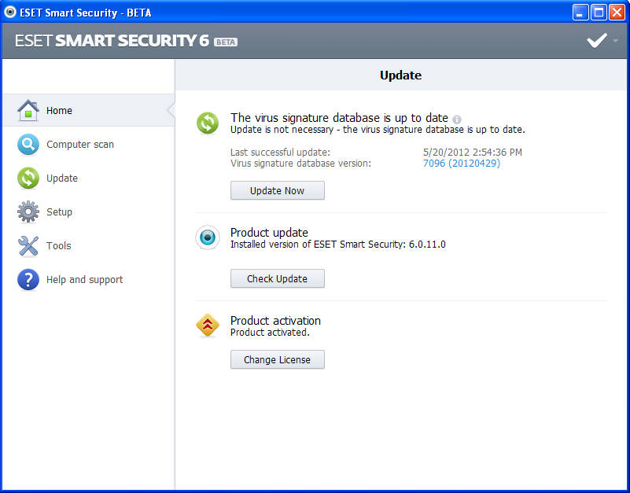Click the Setup gear icon
Image resolution: width=630 pixels, height=493 pixels.
click(28, 212)
